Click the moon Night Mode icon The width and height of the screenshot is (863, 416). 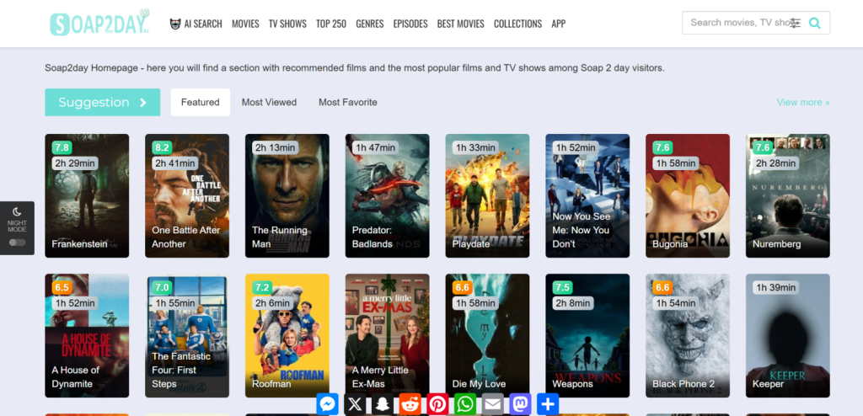[x=17, y=211]
